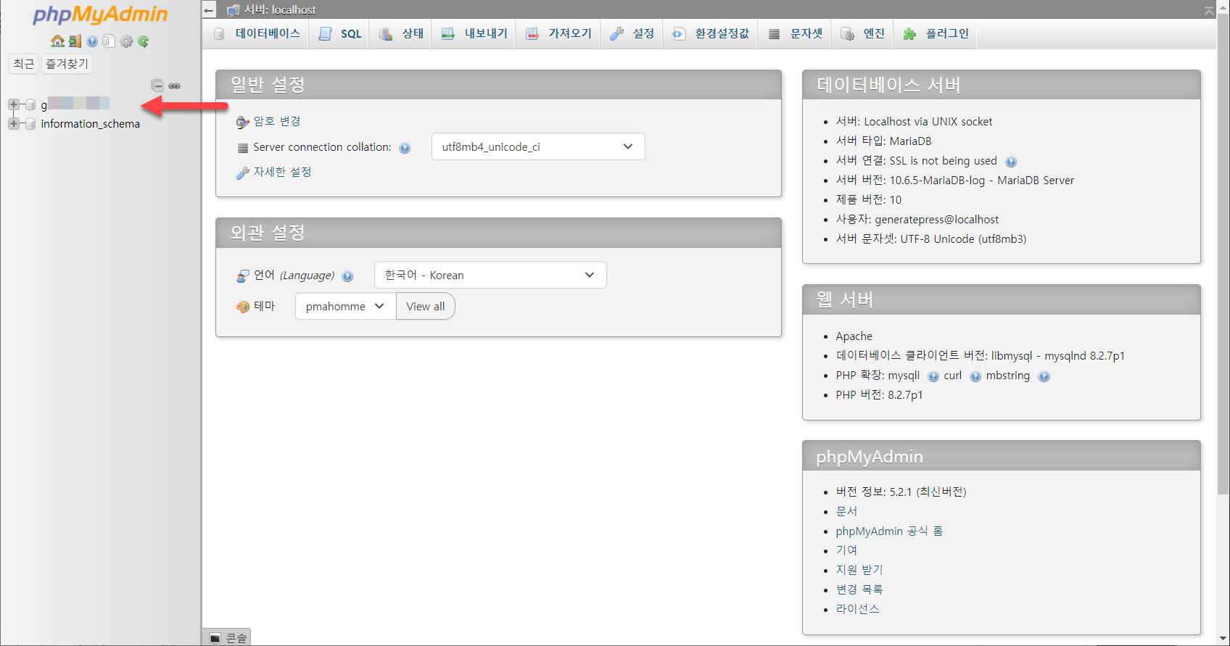Click help icon next to SSL is not being used

click(1011, 162)
